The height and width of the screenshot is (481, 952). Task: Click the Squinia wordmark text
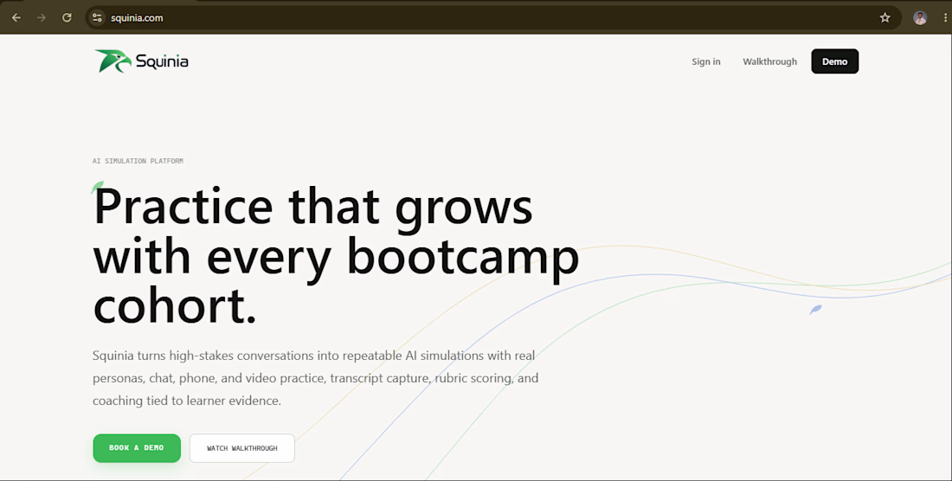coord(162,61)
